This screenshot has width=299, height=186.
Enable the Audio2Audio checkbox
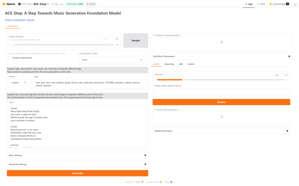(x=10, y=58)
